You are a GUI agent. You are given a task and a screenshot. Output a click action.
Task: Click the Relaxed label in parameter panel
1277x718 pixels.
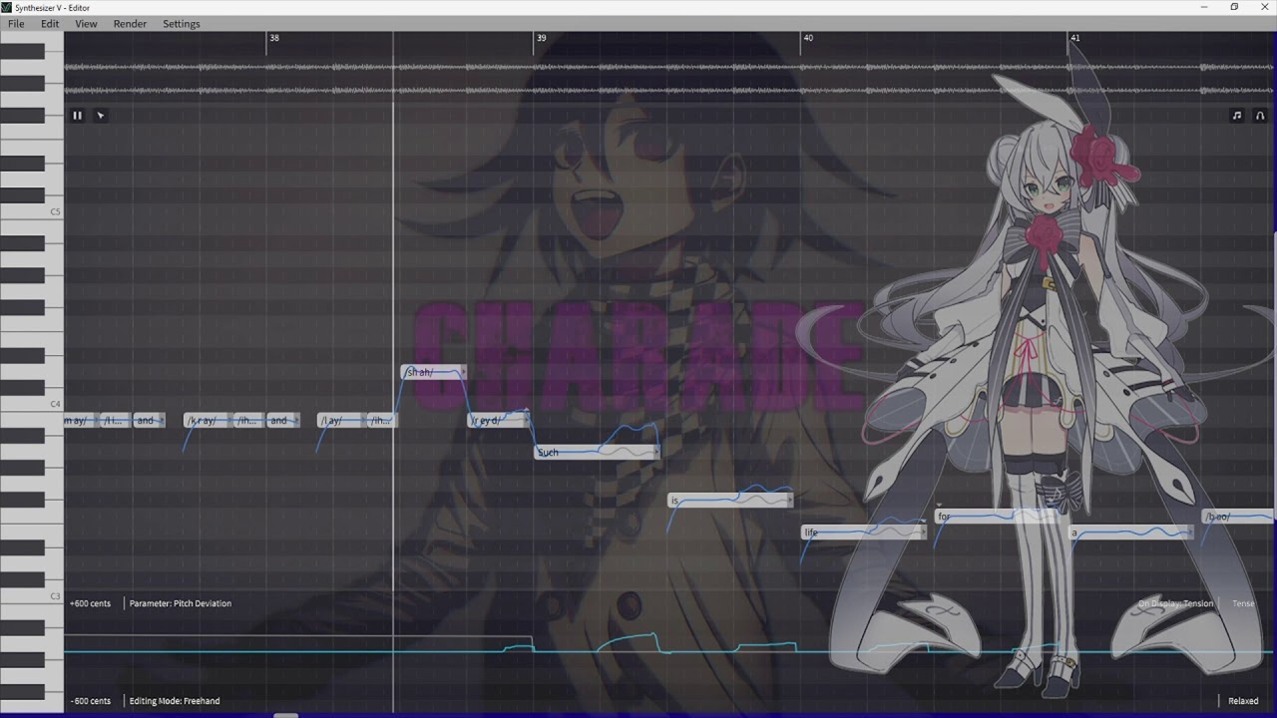point(1243,701)
